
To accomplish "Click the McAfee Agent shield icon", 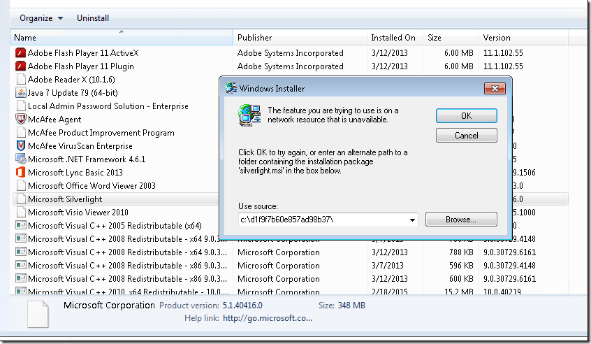I will coord(21,119).
